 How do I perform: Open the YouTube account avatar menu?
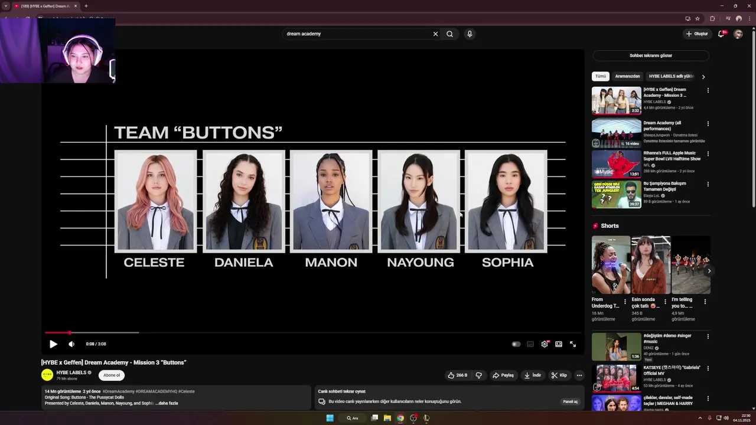click(738, 34)
